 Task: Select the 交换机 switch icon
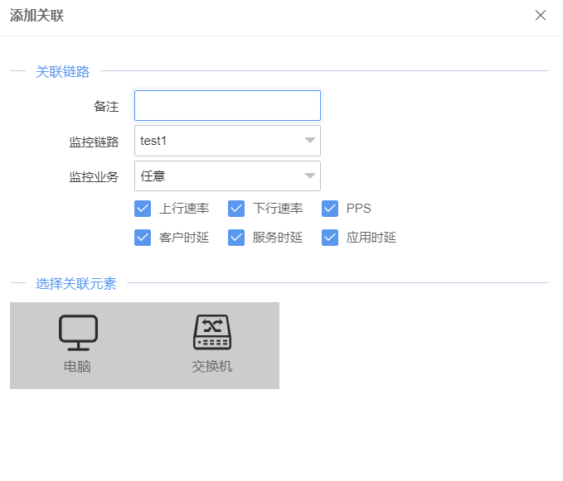pos(212,332)
